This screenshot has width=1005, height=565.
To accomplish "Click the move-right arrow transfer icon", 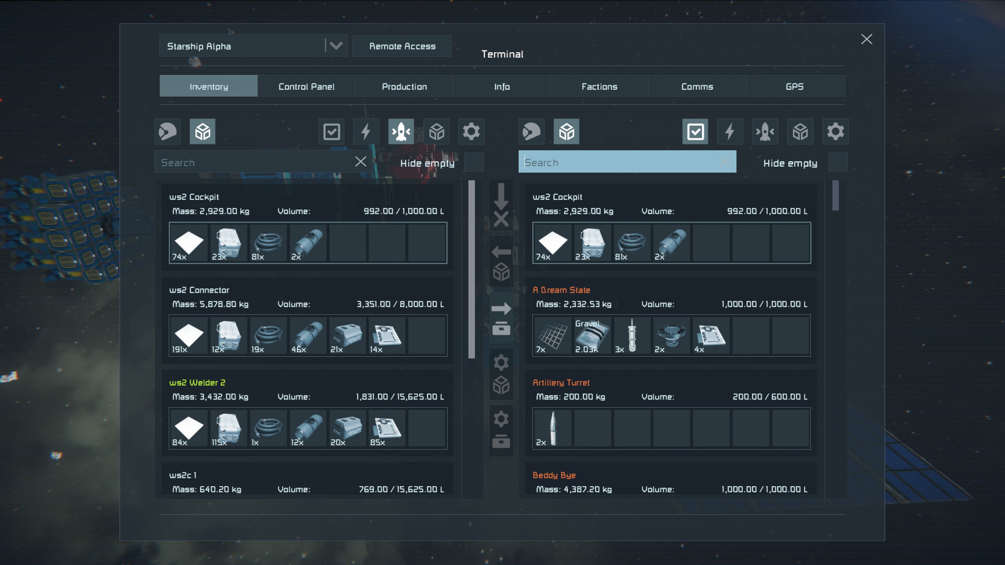I will [x=501, y=309].
